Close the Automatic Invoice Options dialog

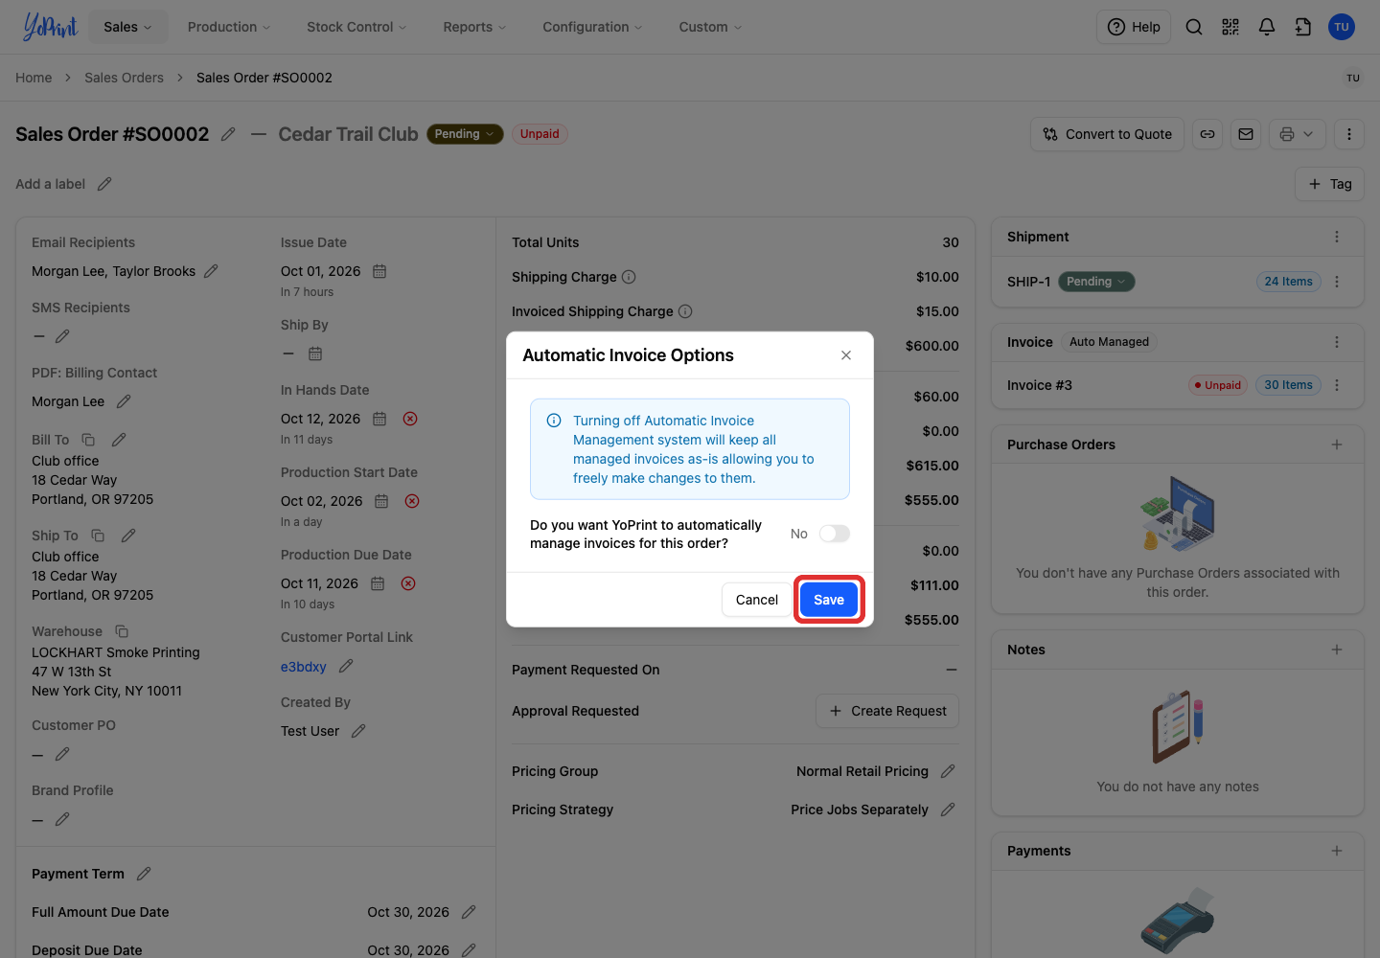click(x=846, y=355)
